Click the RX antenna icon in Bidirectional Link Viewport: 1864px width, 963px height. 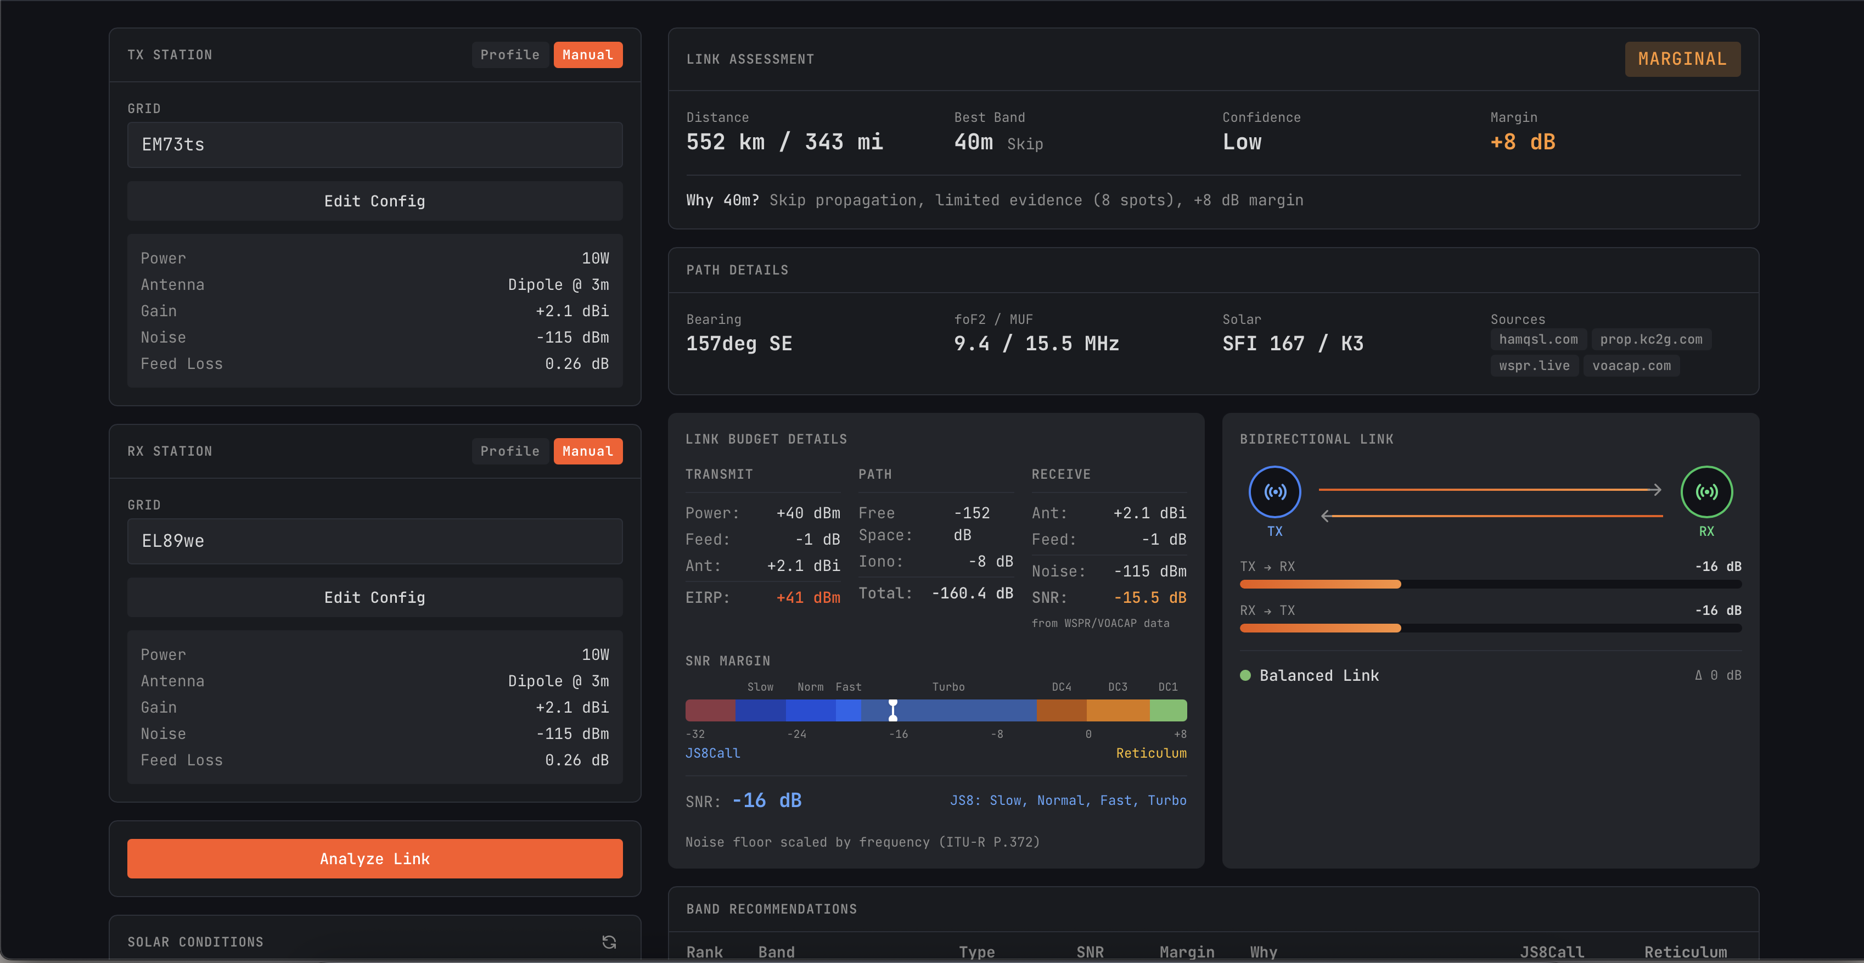pyautogui.click(x=1706, y=491)
